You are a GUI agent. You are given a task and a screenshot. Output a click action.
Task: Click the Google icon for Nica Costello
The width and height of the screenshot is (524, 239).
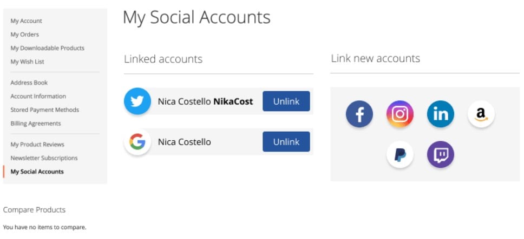click(137, 142)
